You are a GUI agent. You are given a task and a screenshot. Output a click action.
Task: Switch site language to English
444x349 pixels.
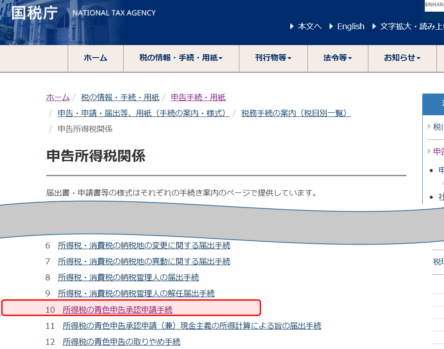350,26
